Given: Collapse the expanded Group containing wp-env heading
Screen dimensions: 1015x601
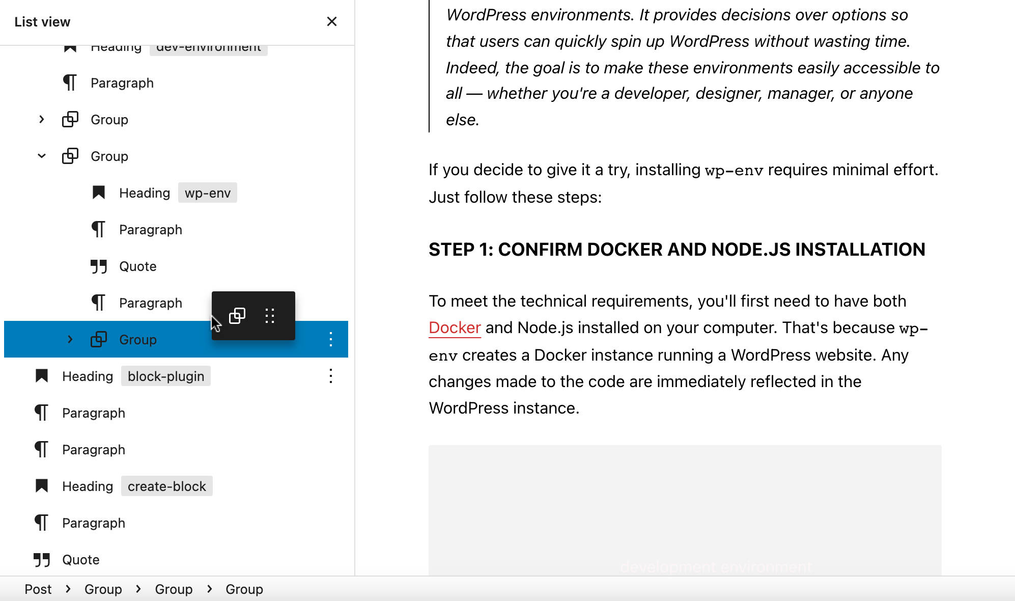Looking at the screenshot, I should pyautogui.click(x=42, y=156).
